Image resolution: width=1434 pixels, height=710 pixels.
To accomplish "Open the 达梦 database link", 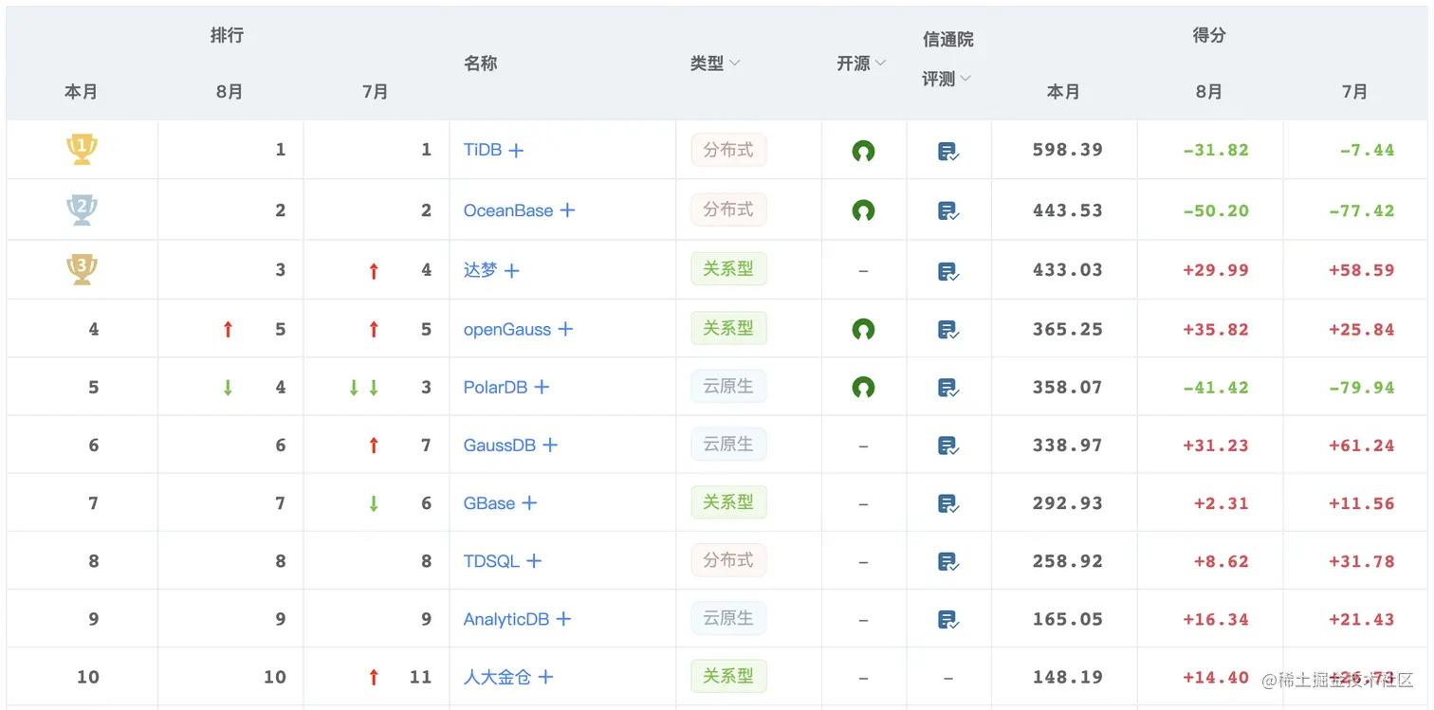I will pos(480,270).
